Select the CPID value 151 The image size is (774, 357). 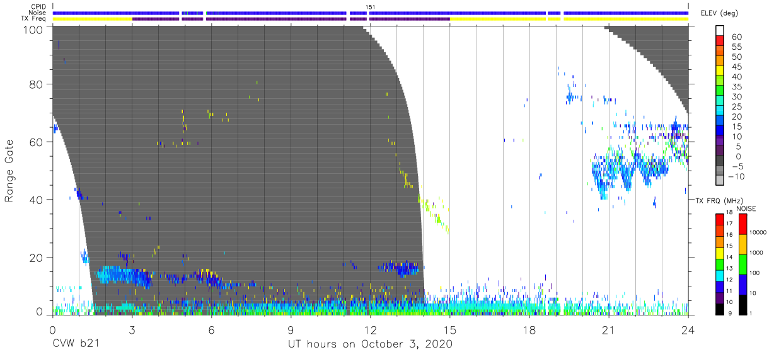371,6
